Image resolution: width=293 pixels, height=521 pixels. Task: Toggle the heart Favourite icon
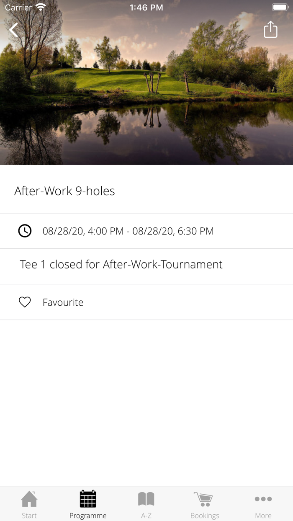pos(25,302)
